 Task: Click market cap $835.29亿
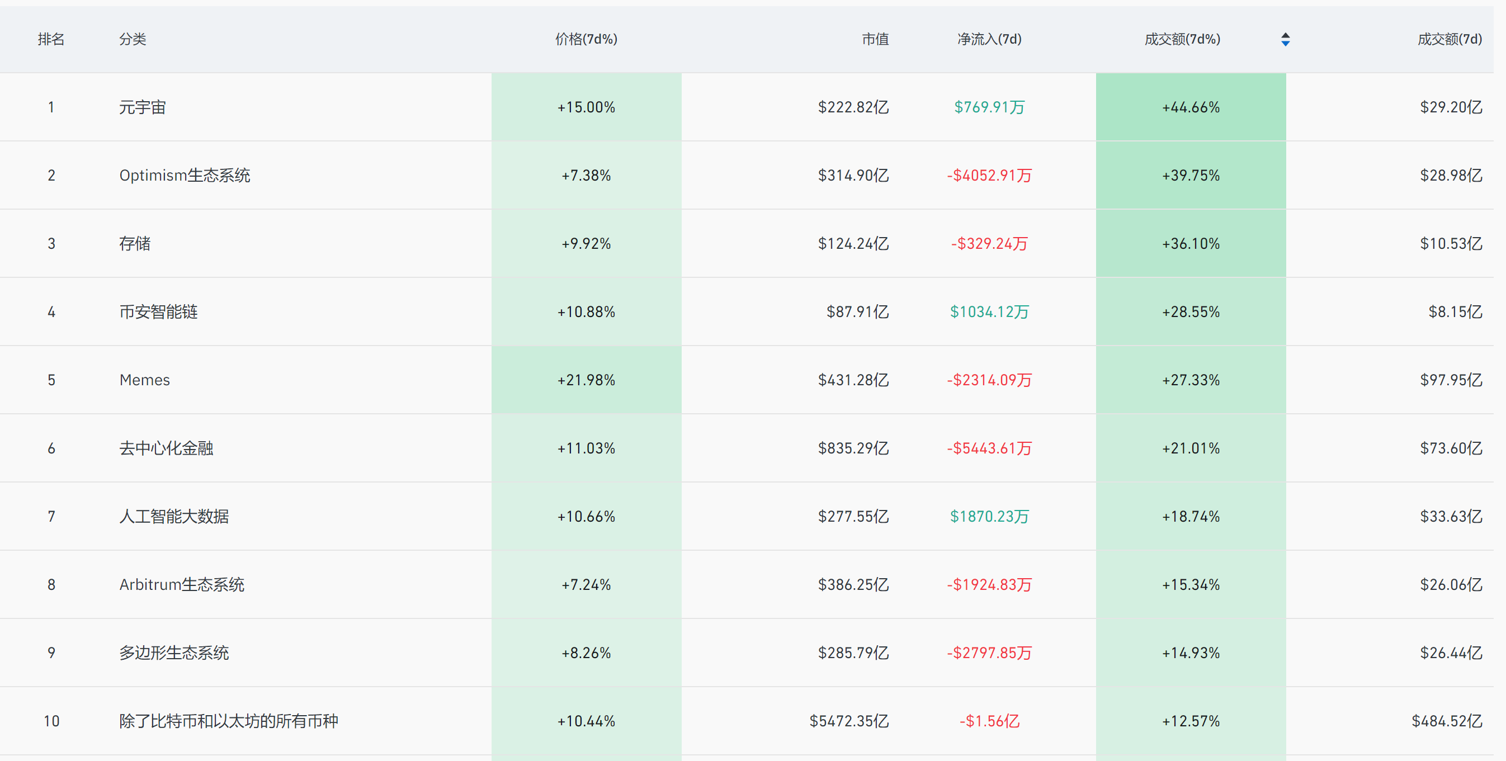(853, 448)
